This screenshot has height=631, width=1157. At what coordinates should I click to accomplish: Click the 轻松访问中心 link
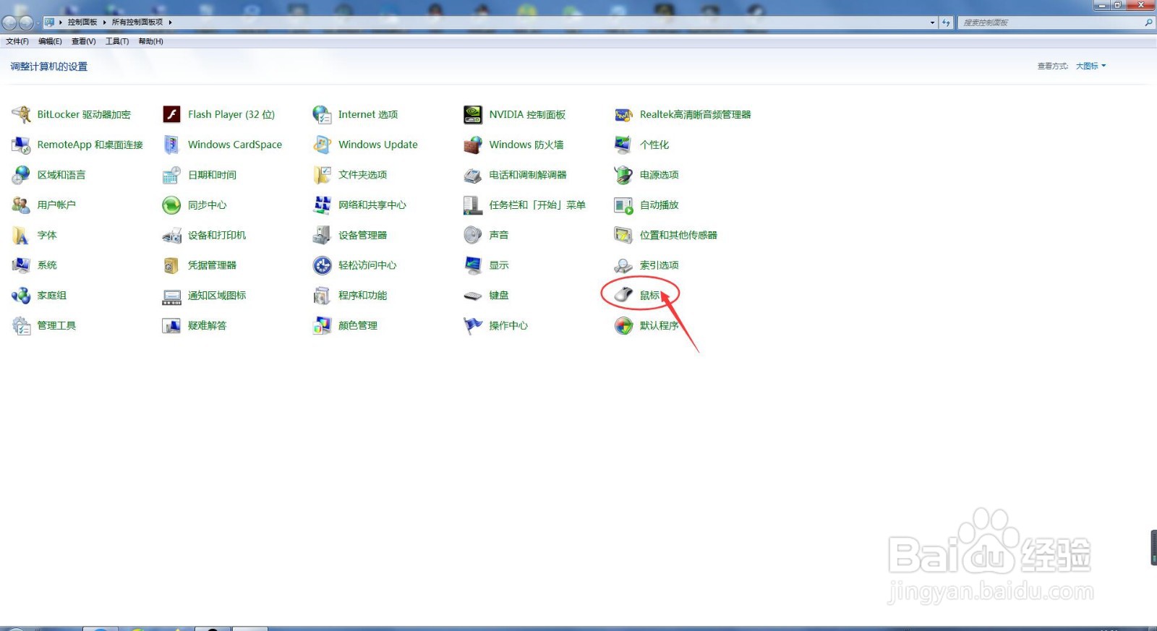point(367,265)
